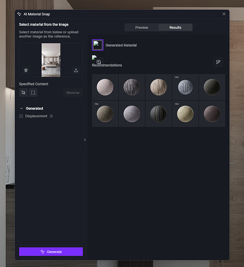Select the bedroom reference image thumbnail
Image resolution: width=244 pixels, height=267 pixels.
click(51, 60)
